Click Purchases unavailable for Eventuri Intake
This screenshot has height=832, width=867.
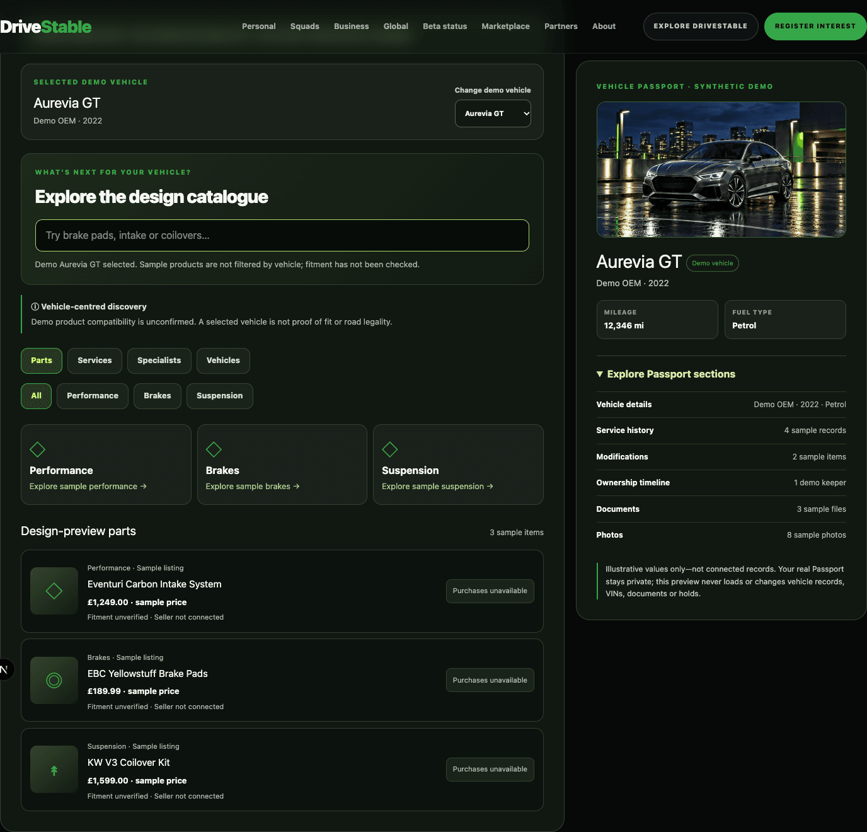click(490, 591)
